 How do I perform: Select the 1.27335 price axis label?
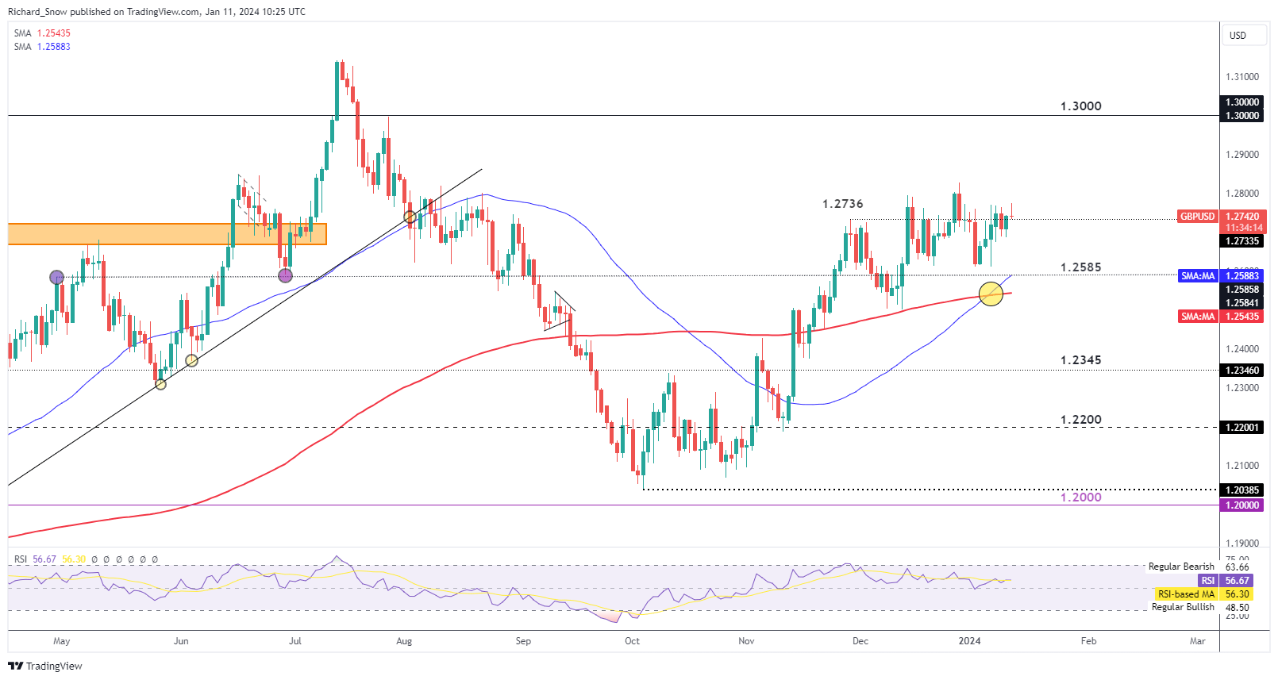[1241, 241]
